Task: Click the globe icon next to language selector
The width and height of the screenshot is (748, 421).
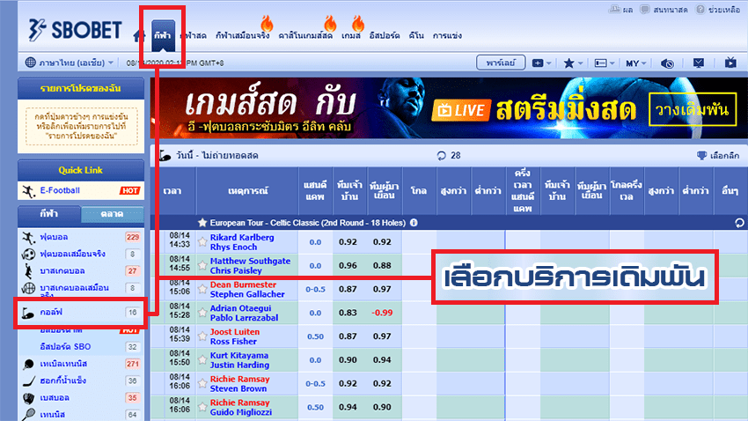Action: tap(31, 63)
